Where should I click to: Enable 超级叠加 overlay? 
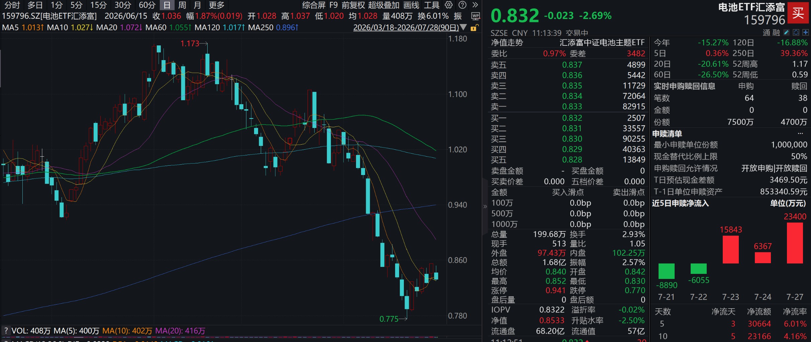tap(383, 5)
